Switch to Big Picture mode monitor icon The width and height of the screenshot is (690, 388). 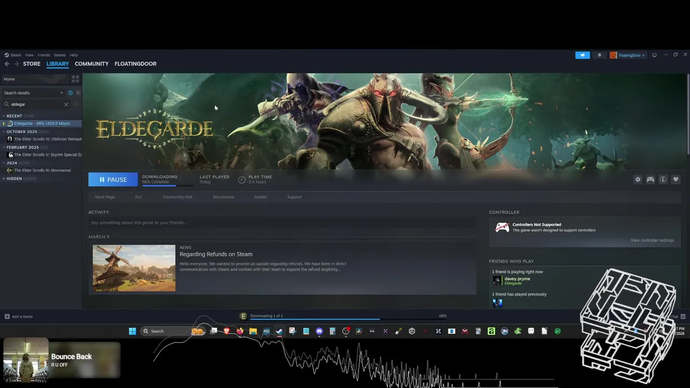[x=654, y=55]
